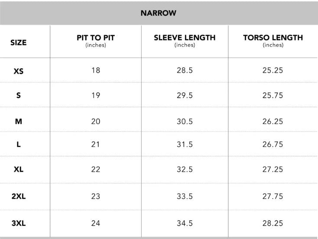Select the SLEEVE LENGTH column header

click(185, 38)
